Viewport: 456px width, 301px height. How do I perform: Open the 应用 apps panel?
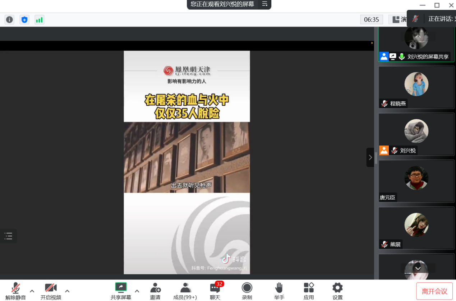(309, 291)
